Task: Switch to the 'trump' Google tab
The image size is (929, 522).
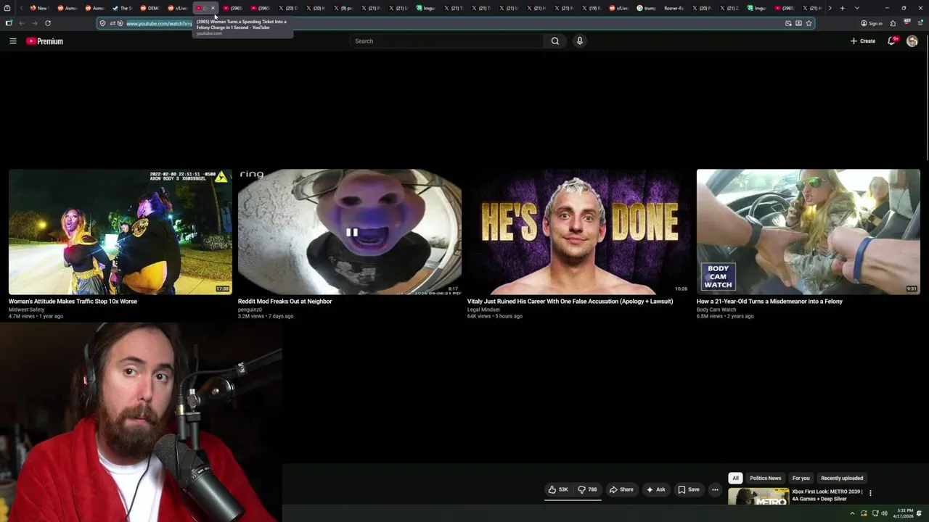Action: tap(645, 8)
